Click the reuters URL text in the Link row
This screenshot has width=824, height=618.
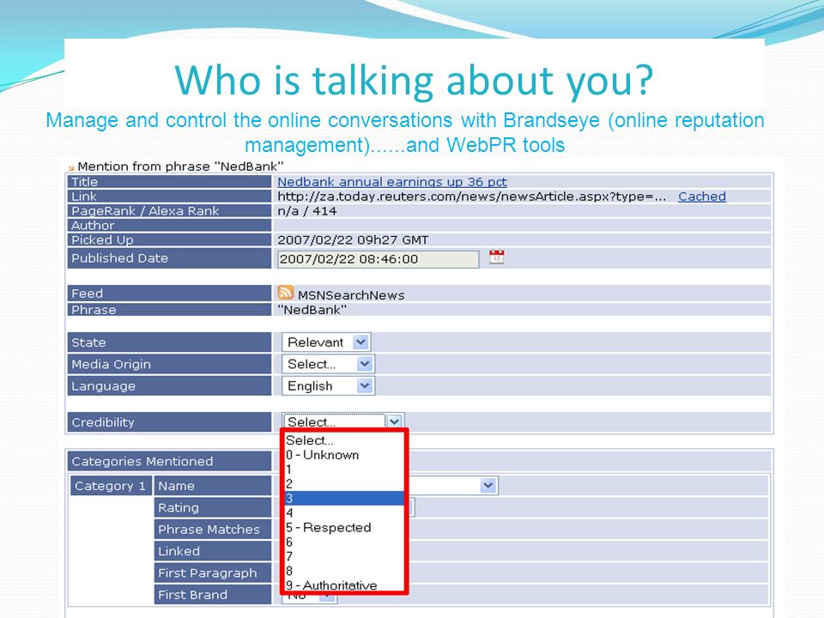coord(471,197)
